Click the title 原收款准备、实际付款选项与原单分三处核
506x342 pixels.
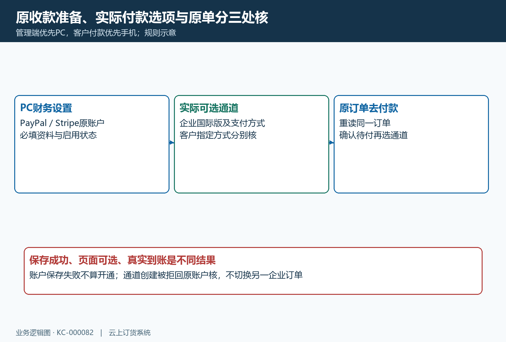coord(142,17)
